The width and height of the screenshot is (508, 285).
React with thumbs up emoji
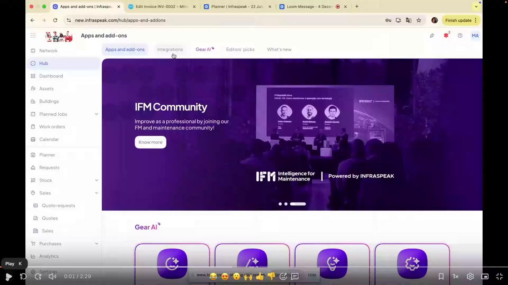coord(260,276)
